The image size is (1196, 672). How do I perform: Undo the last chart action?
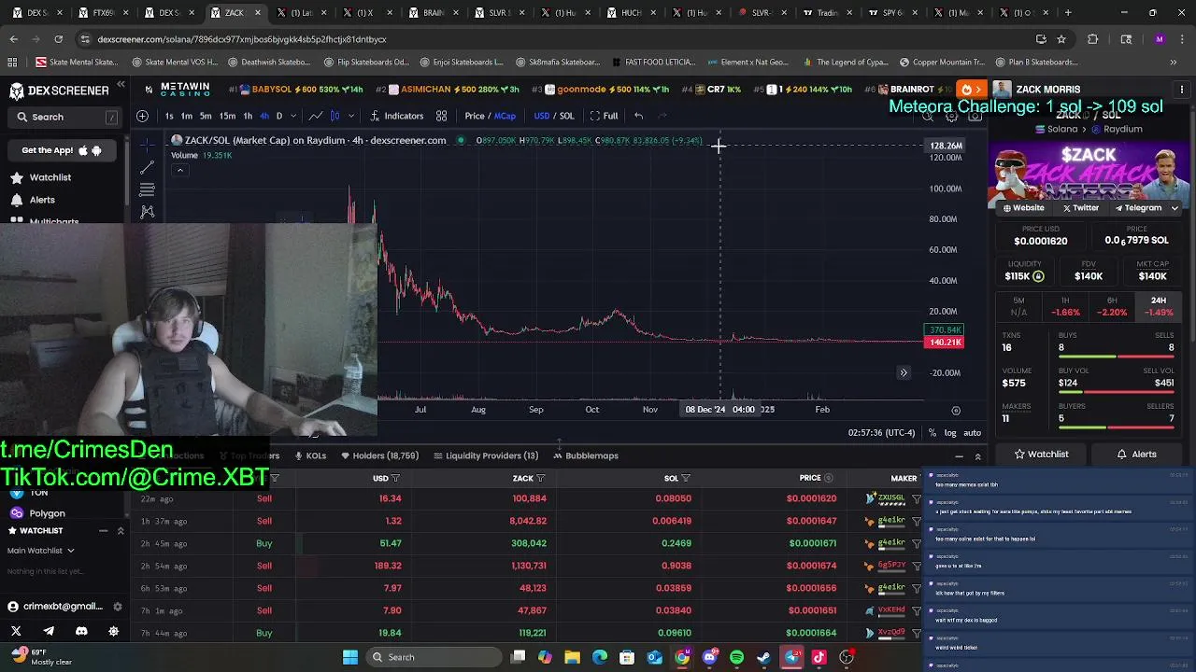[x=638, y=116]
